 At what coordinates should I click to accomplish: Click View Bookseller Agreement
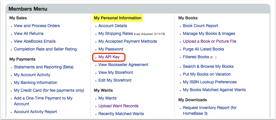(123, 65)
